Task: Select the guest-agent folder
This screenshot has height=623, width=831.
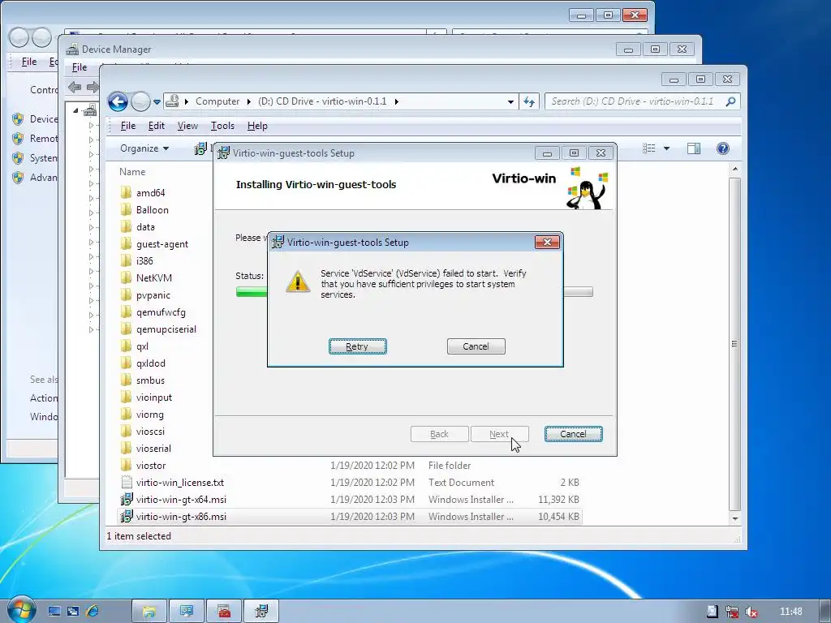Action: (x=161, y=243)
